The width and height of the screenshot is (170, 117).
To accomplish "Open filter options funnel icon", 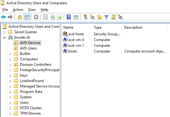I will point(106,17).
